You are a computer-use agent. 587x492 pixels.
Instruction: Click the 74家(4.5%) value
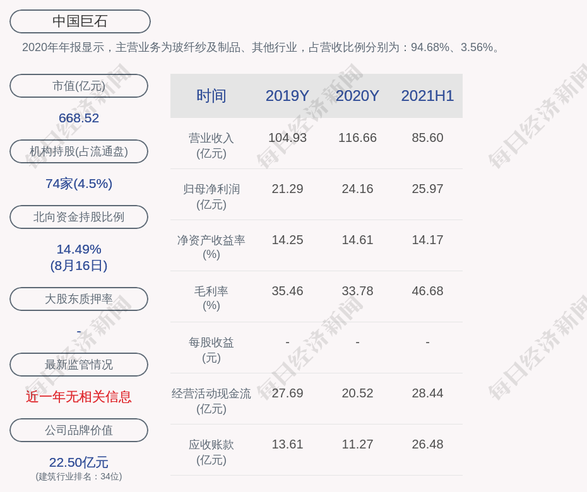tap(79, 184)
